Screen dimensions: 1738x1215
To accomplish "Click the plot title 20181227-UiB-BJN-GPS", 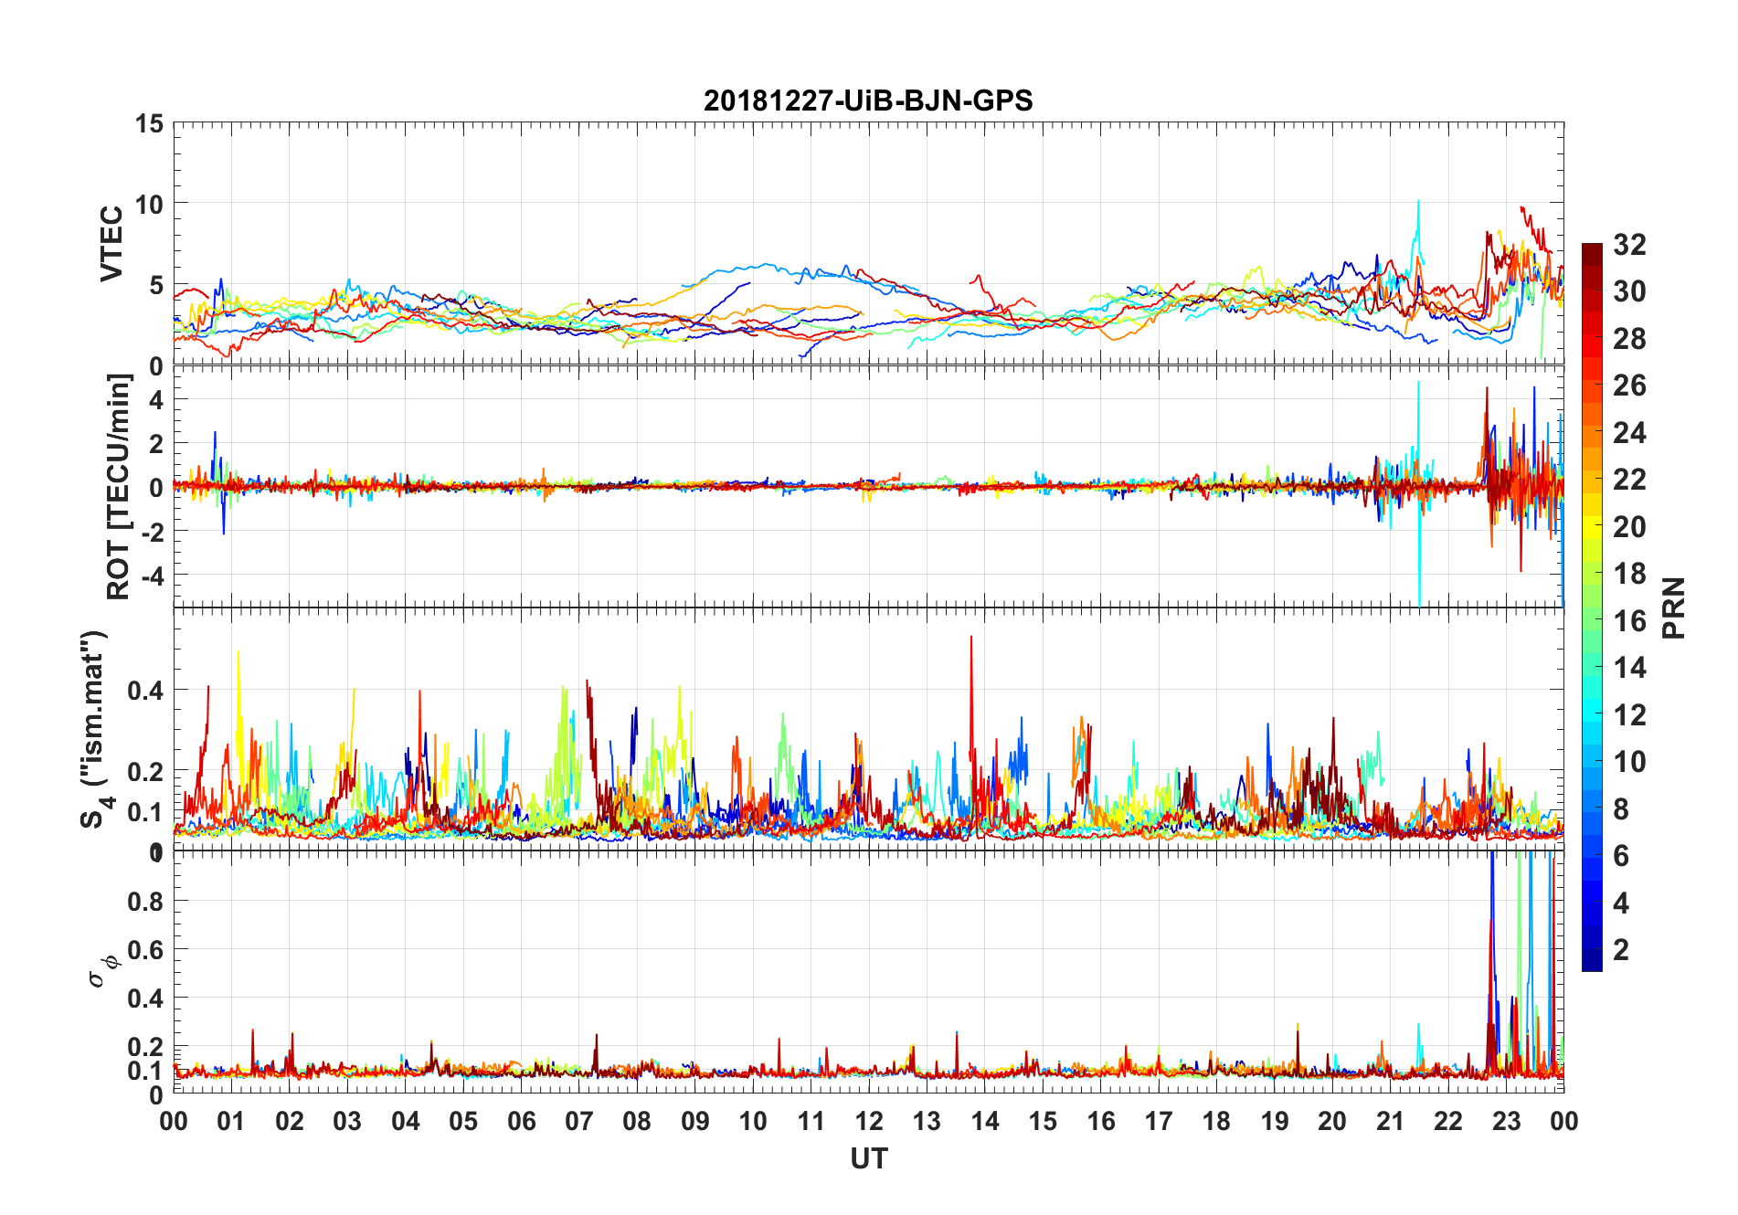I will [868, 100].
